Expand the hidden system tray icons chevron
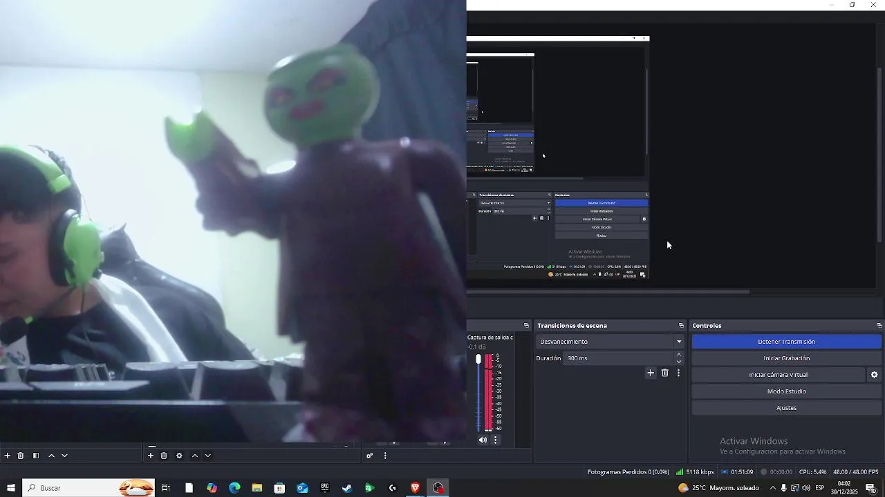885x497 pixels. (772, 488)
